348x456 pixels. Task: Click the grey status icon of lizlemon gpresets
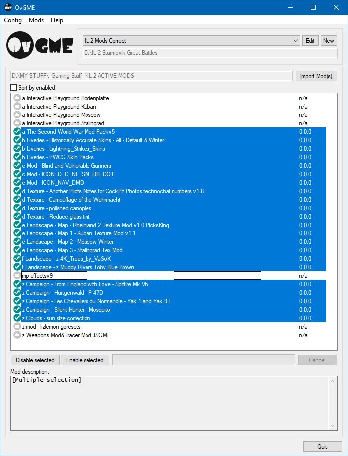click(17, 326)
